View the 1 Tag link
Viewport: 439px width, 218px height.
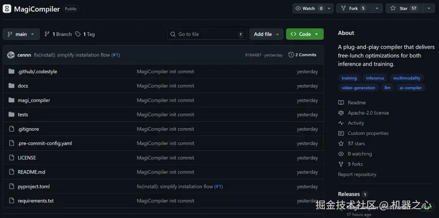pyautogui.click(x=85, y=34)
